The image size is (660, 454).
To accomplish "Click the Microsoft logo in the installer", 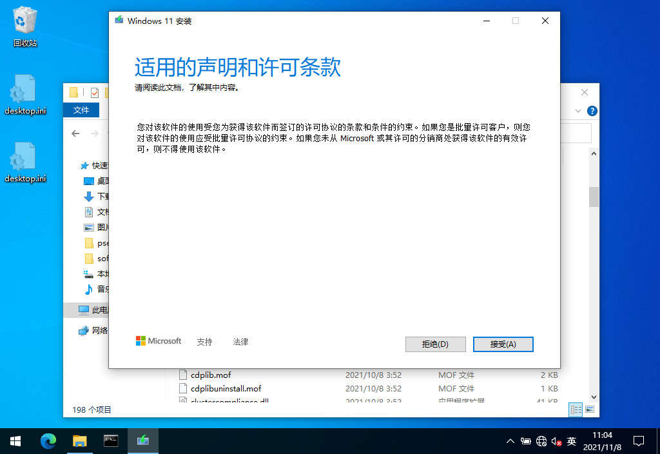I will click(159, 340).
